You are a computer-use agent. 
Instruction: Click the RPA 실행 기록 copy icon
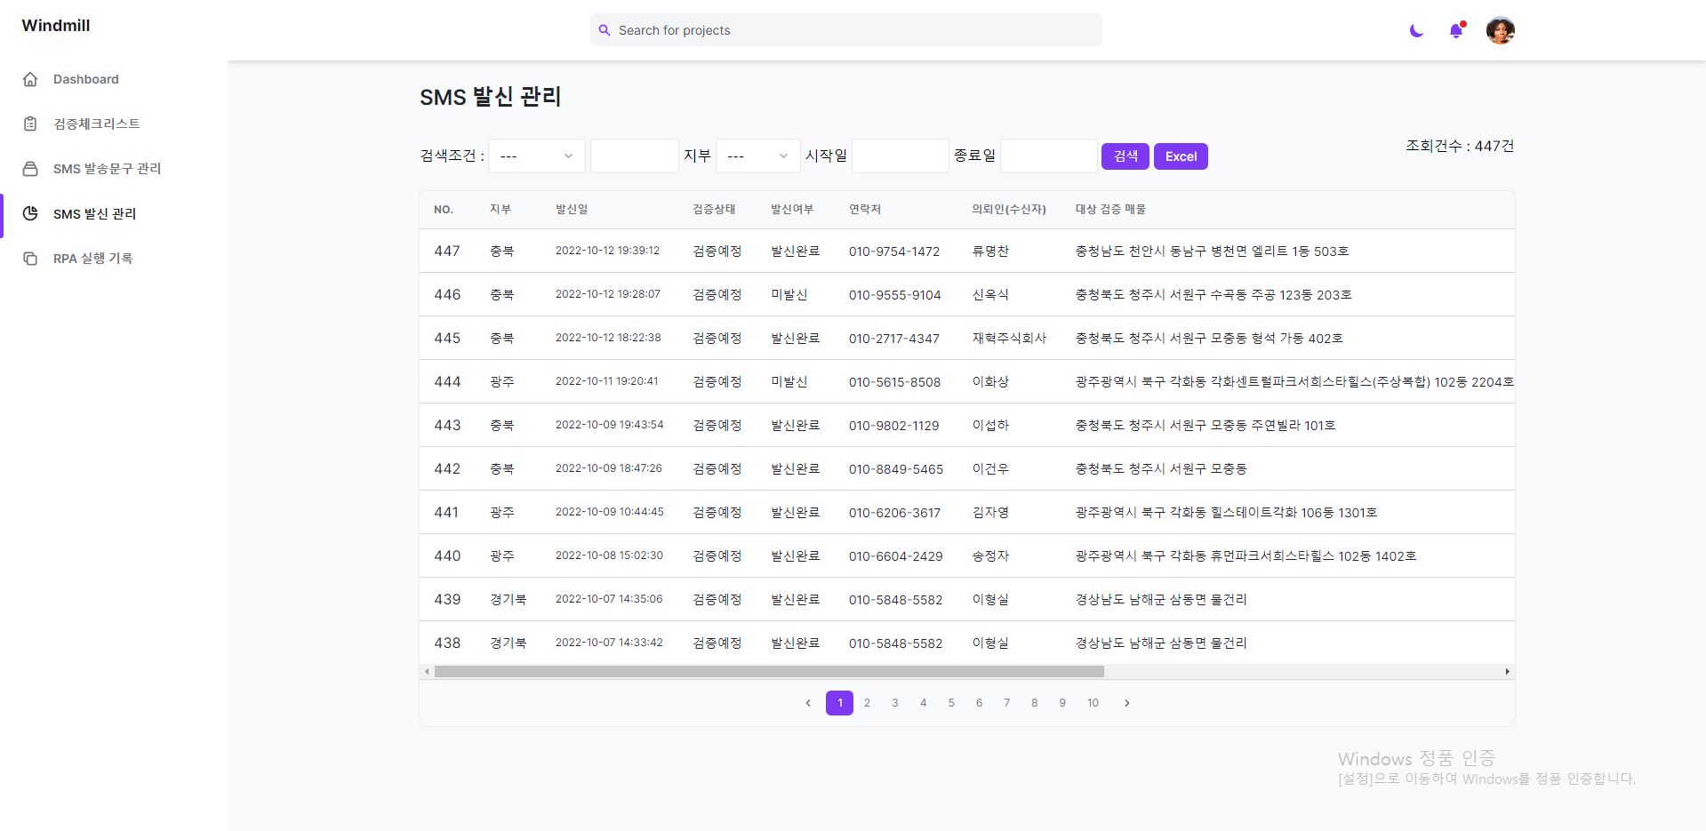30,259
